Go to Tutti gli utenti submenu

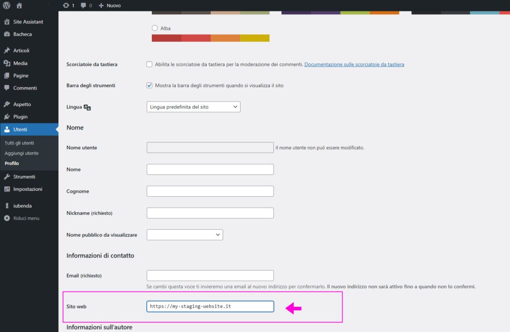[x=19, y=143]
